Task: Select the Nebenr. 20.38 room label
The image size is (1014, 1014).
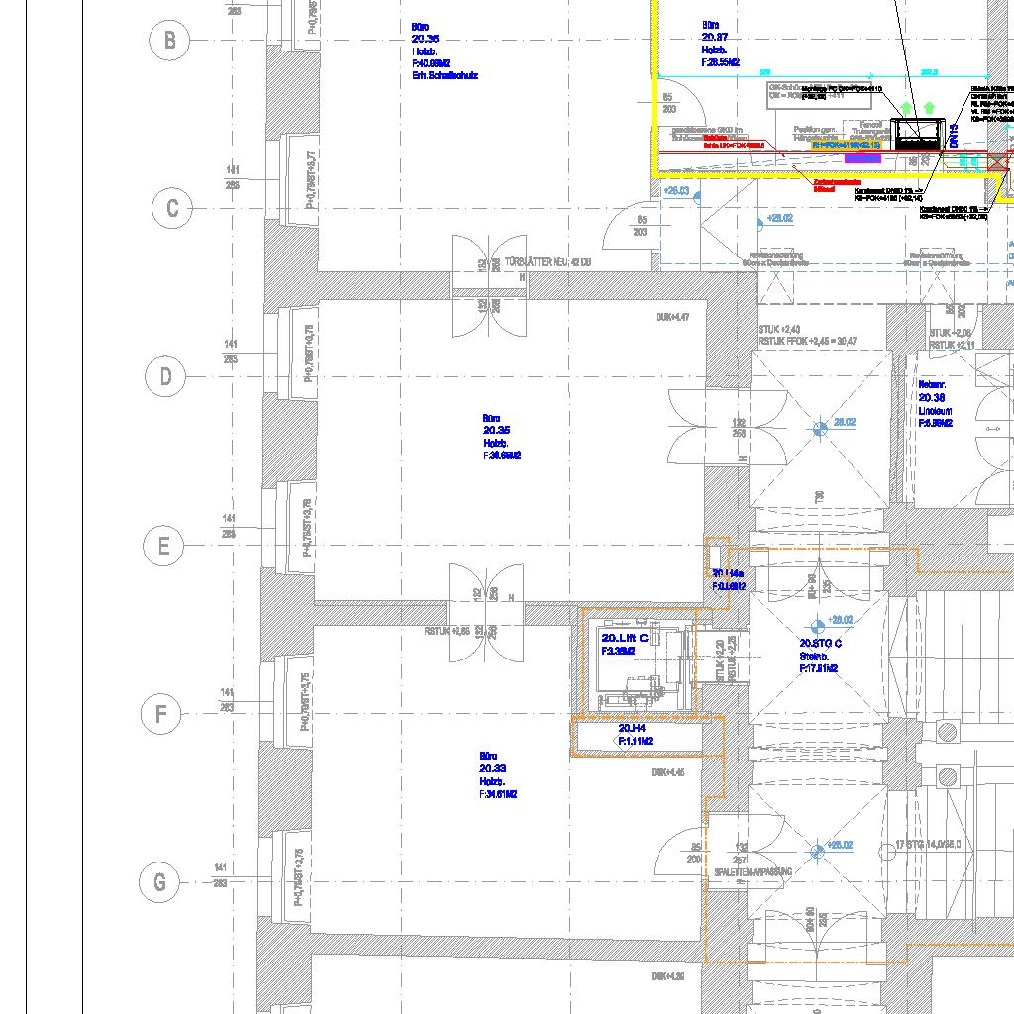Action: [935, 403]
